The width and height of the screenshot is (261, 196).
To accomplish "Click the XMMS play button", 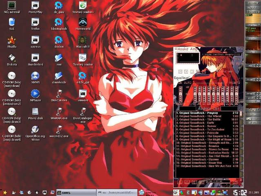I will coord(186,71).
